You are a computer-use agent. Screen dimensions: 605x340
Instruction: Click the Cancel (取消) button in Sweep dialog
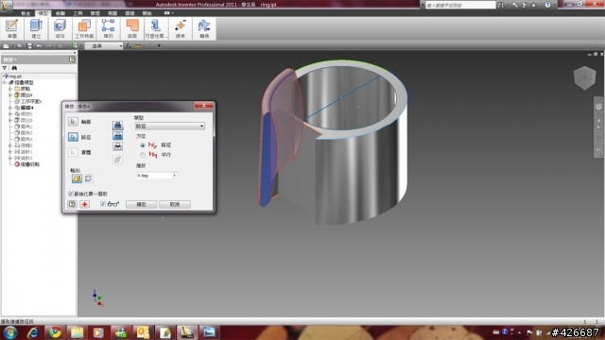(175, 204)
